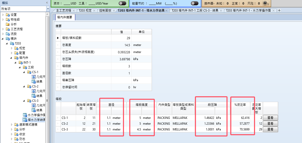
Task: Click the 模块 folder icon
Action: click(8, 39)
